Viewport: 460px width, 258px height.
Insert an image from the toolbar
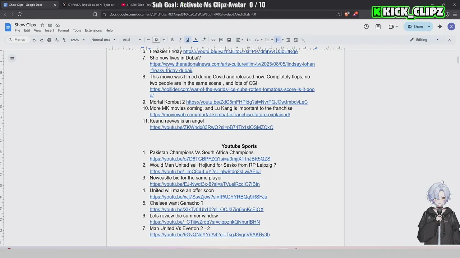click(x=229, y=40)
